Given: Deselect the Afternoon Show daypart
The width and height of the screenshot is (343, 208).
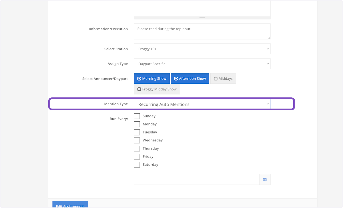Looking at the screenshot, I should (190, 79).
